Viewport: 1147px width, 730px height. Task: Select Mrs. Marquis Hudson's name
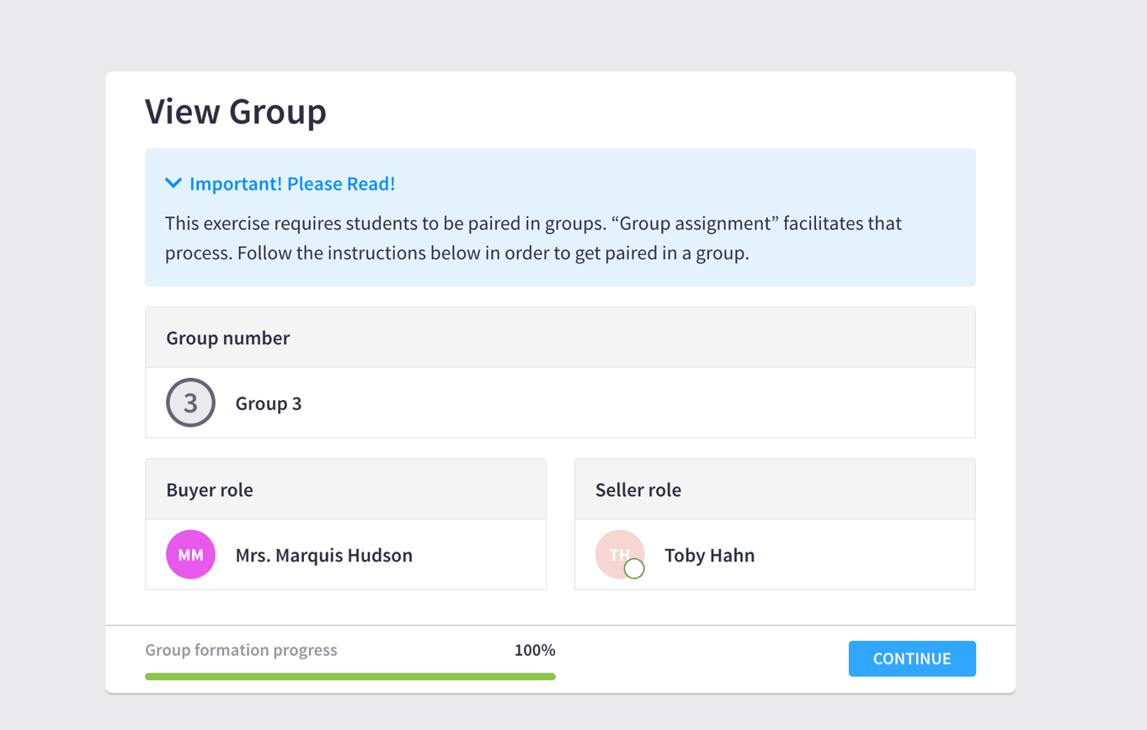coord(324,556)
